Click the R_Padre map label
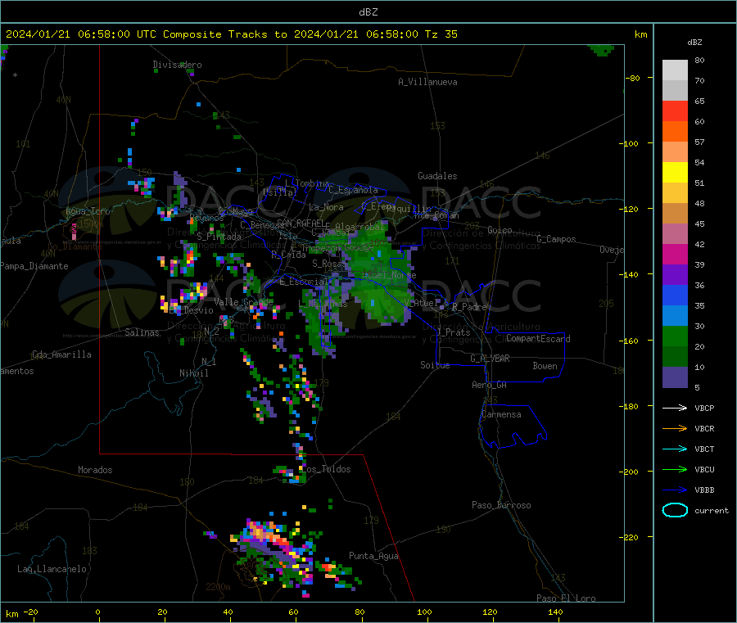Viewport: 737px width, 623px height. [x=469, y=307]
